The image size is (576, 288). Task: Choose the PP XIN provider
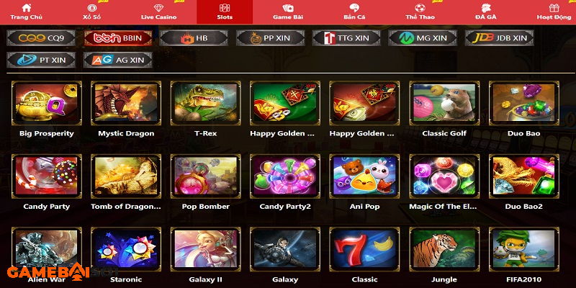point(271,38)
